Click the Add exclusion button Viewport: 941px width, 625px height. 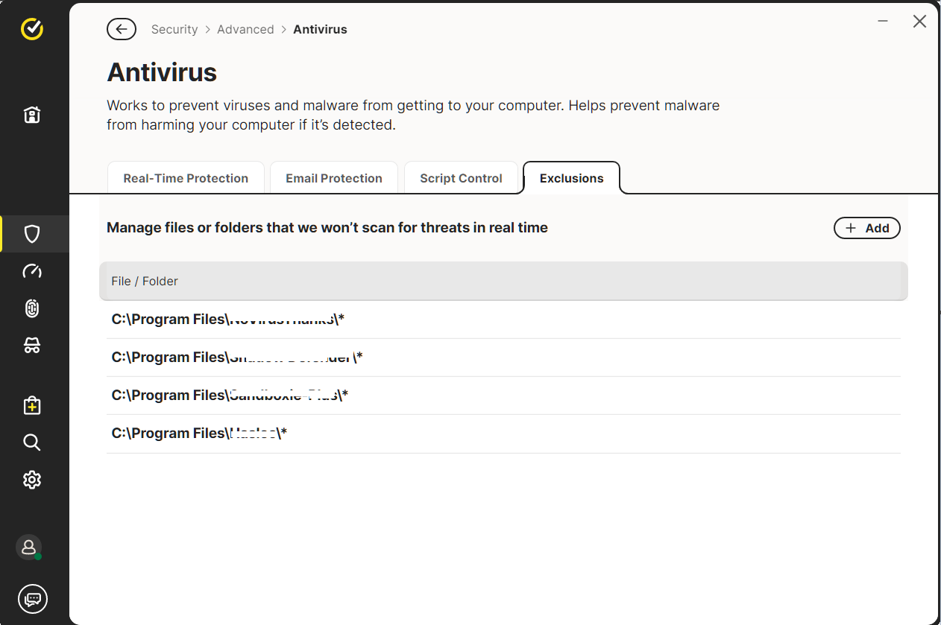[866, 228]
